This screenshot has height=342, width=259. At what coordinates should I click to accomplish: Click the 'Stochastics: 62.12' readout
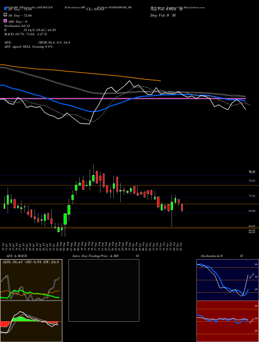[17, 26]
